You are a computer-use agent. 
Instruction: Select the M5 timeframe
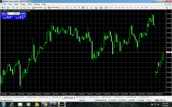click(x=116, y=8)
